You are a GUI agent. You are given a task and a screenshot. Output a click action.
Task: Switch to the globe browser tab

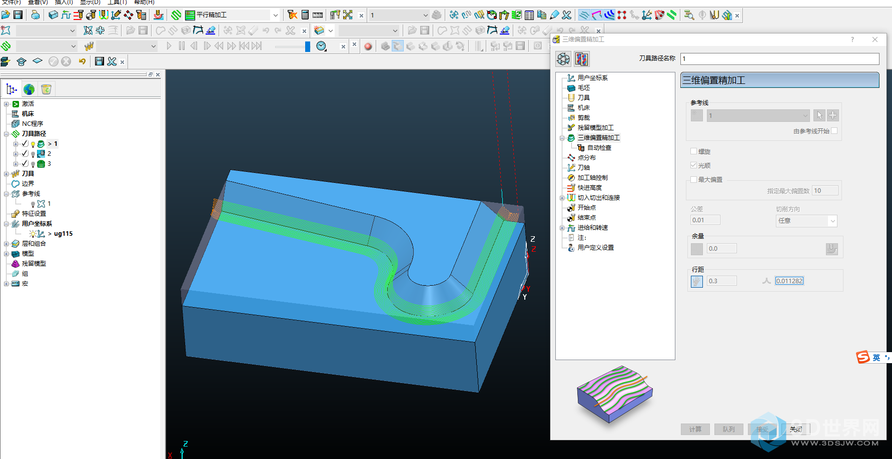click(x=30, y=89)
